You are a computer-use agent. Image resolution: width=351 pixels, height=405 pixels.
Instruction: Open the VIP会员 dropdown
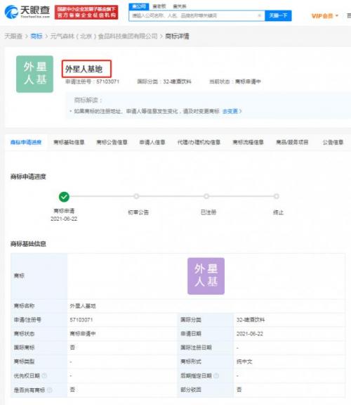tap(325, 16)
